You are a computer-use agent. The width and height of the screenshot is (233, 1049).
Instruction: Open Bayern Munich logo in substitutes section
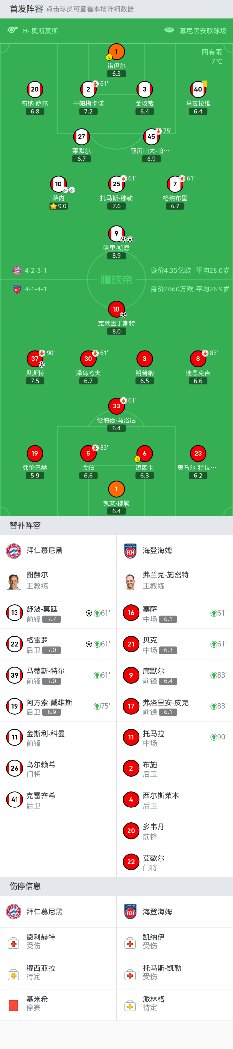pos(14,550)
